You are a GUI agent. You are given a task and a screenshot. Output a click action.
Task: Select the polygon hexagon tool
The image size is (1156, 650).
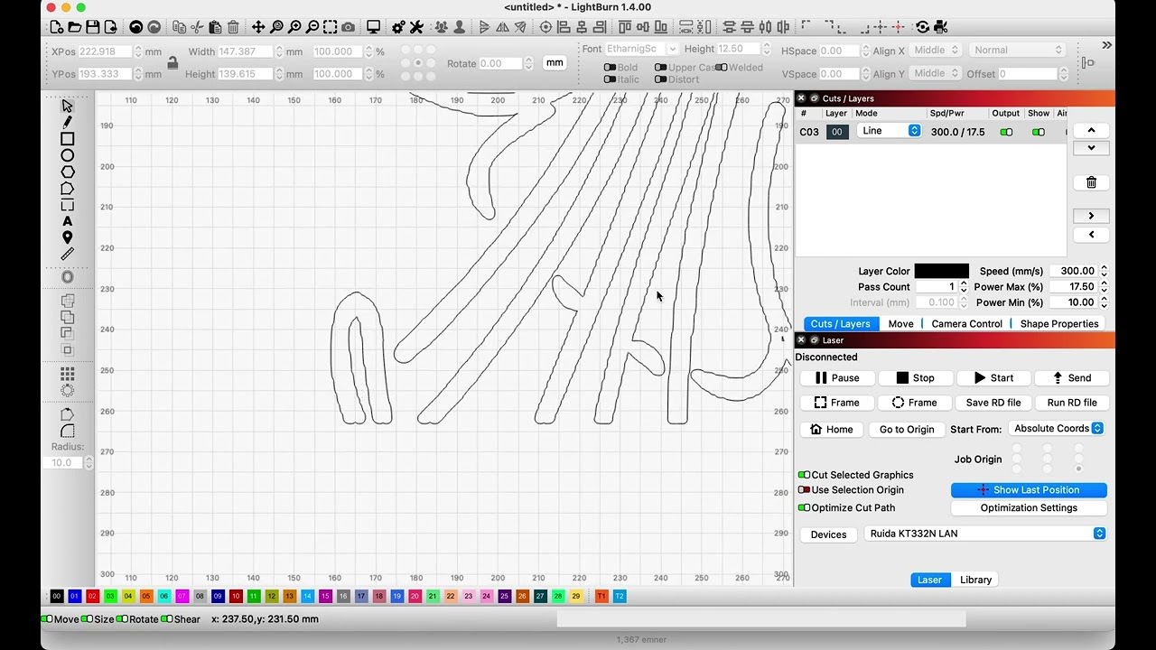(67, 172)
